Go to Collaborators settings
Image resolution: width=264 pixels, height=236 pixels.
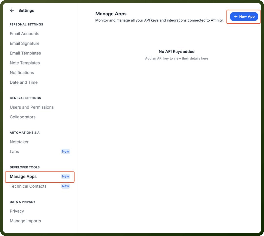[x=23, y=117]
